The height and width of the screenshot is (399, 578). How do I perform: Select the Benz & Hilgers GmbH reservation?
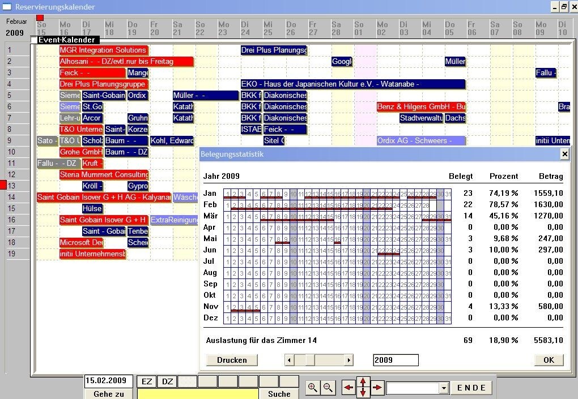[421, 107]
